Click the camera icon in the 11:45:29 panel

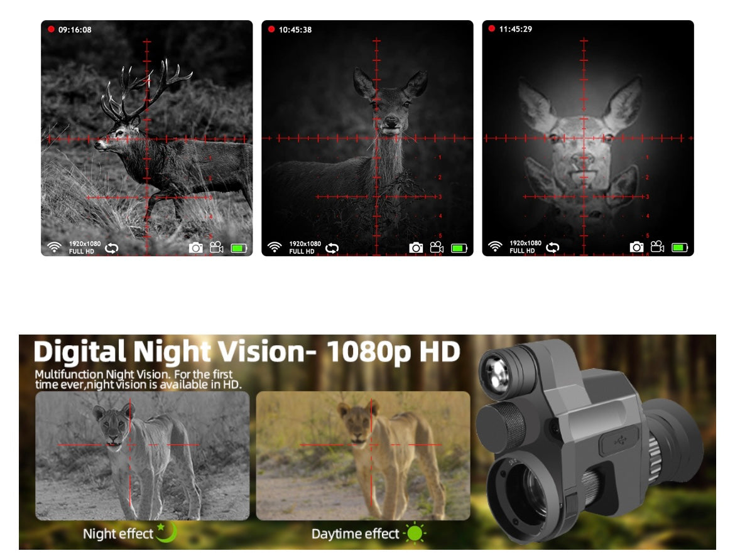click(x=637, y=247)
